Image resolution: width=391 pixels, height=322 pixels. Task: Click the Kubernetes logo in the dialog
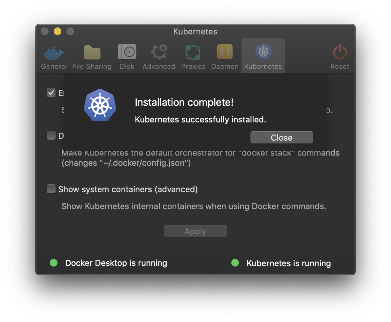pos(100,105)
